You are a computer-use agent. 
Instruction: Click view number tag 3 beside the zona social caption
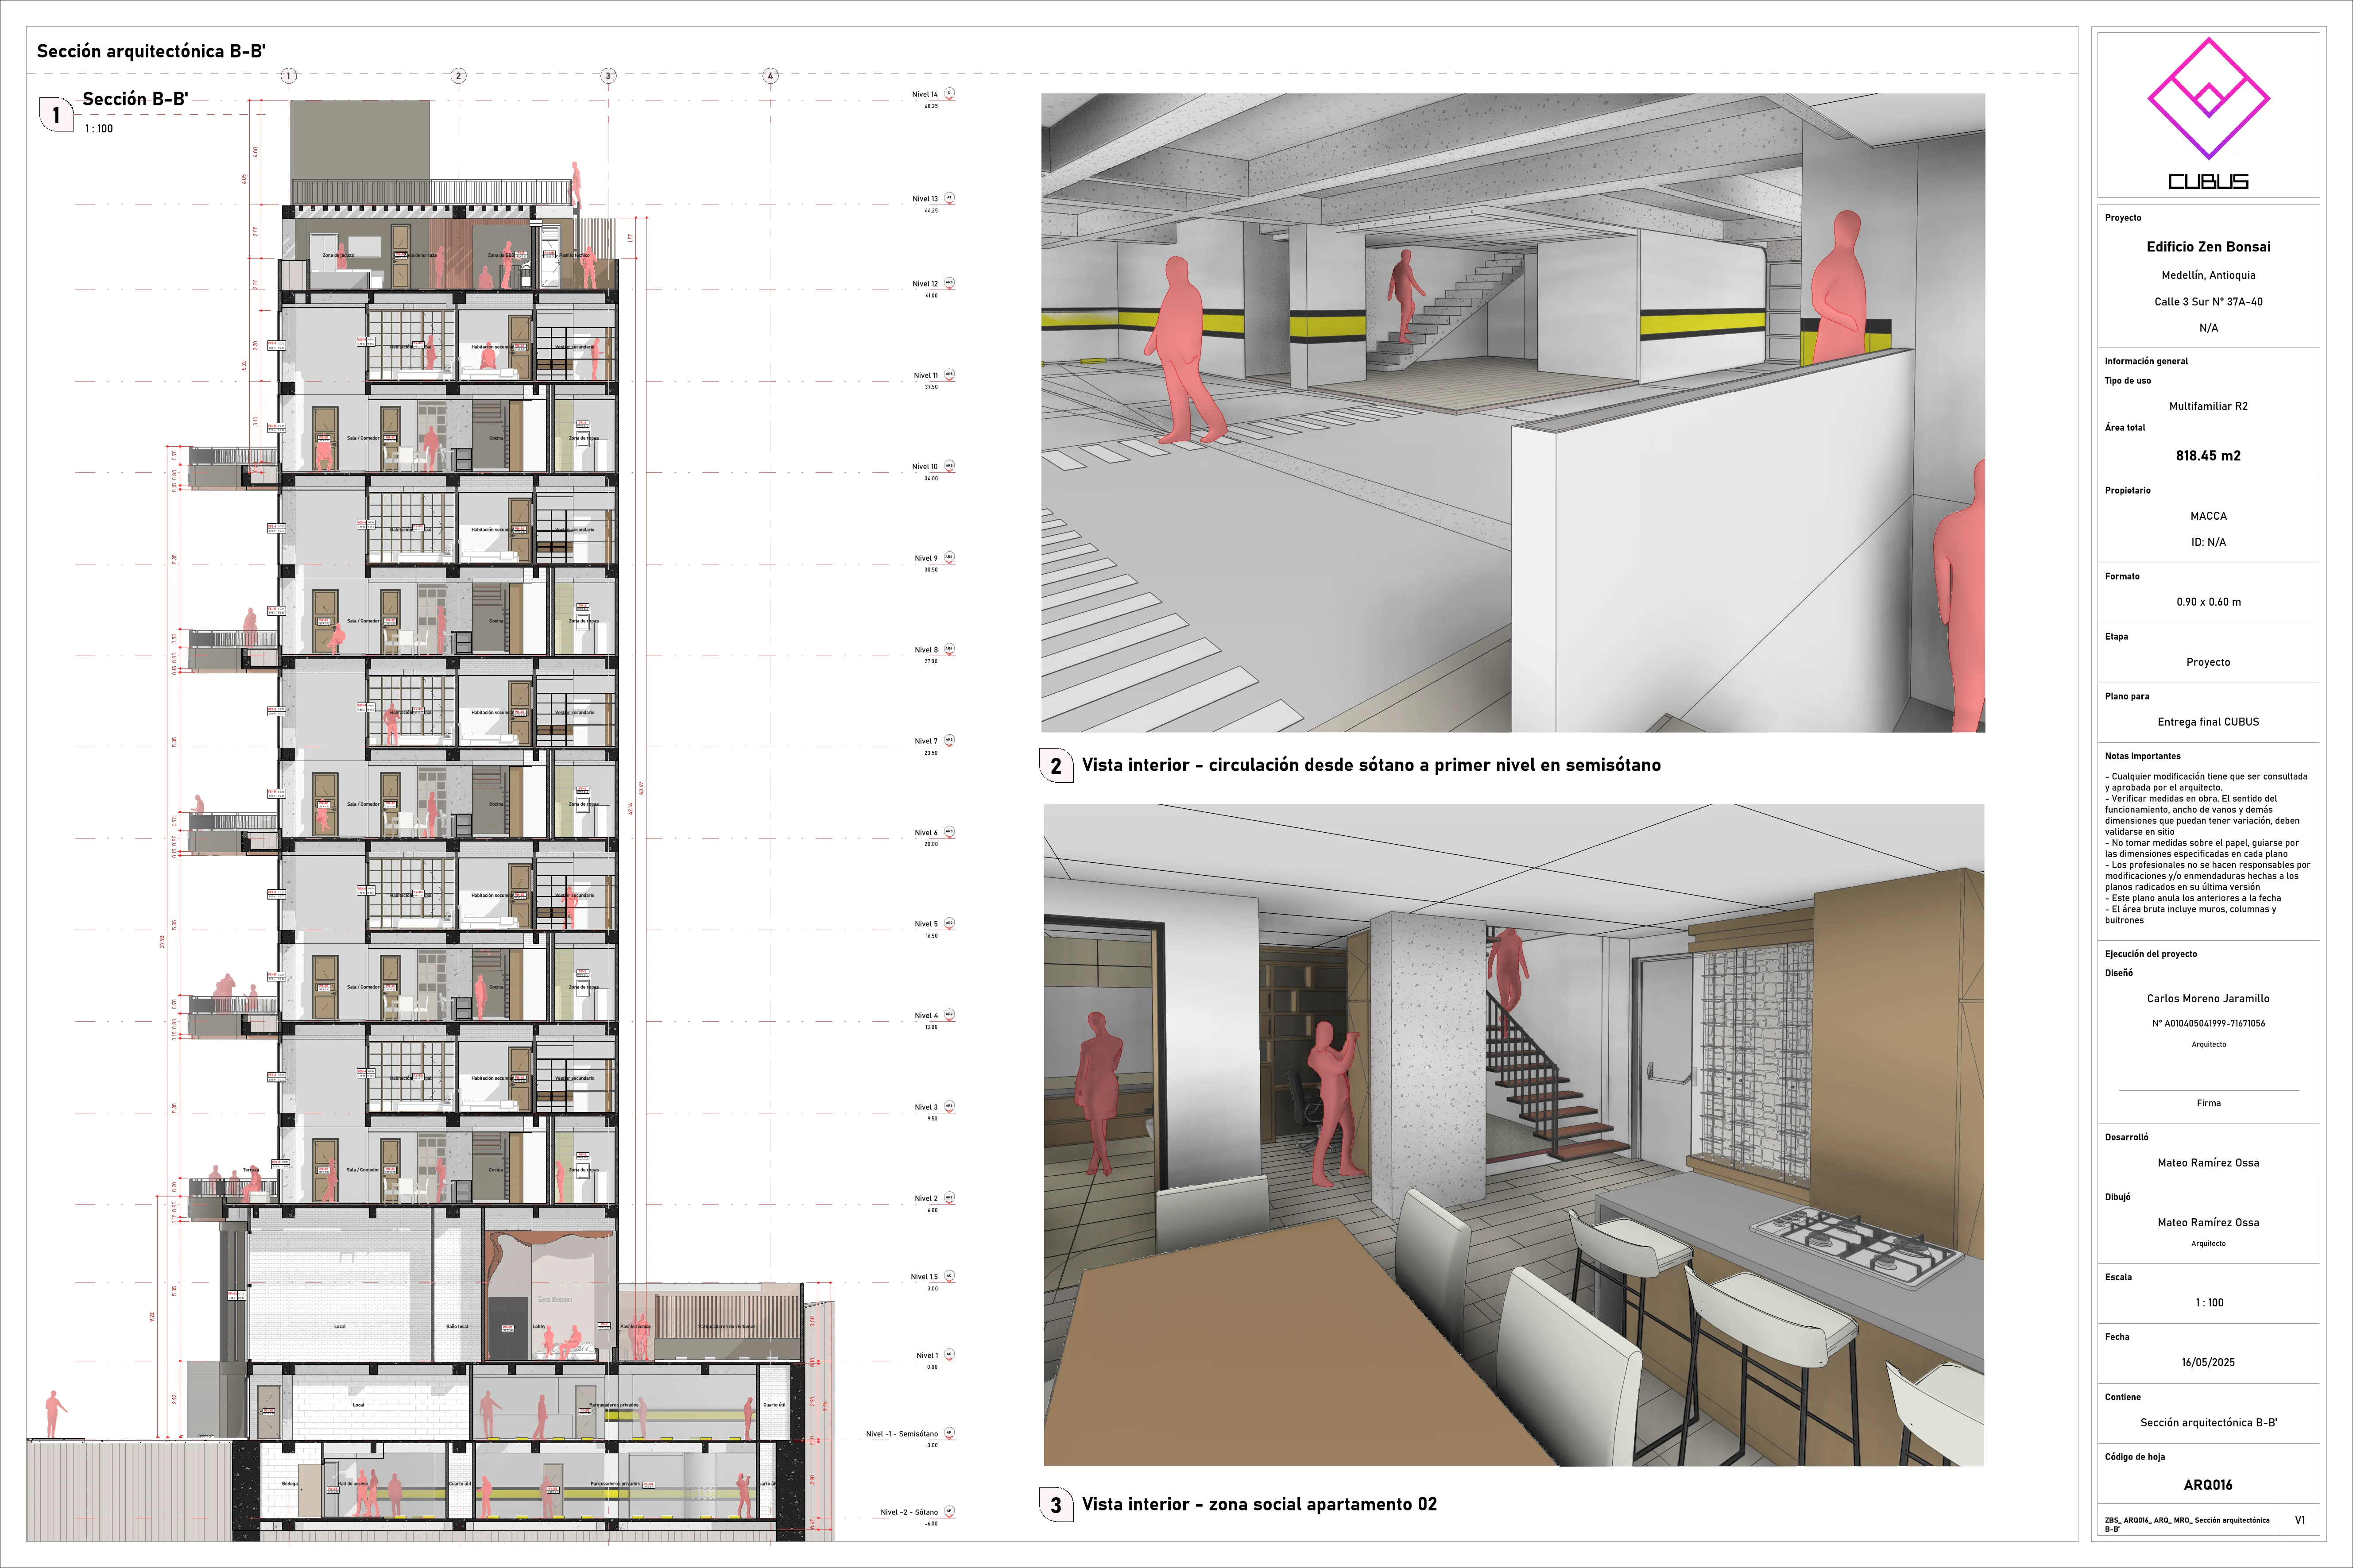1056,1505
